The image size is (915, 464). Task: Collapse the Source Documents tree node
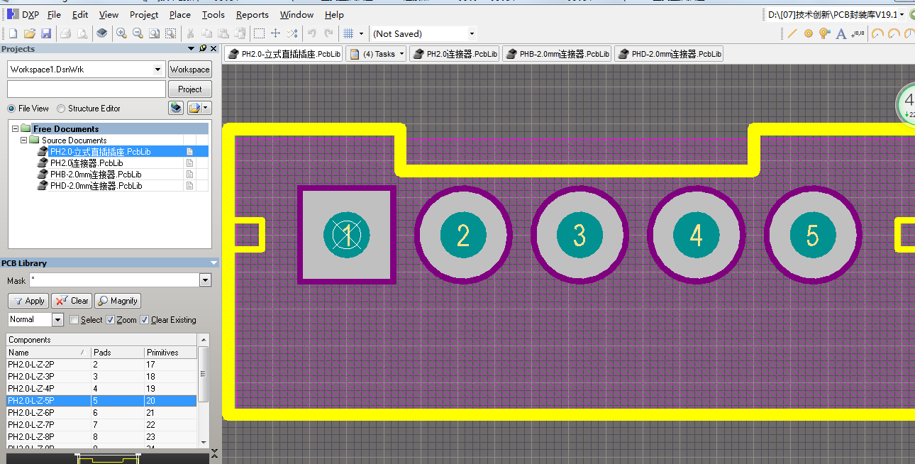pos(23,140)
